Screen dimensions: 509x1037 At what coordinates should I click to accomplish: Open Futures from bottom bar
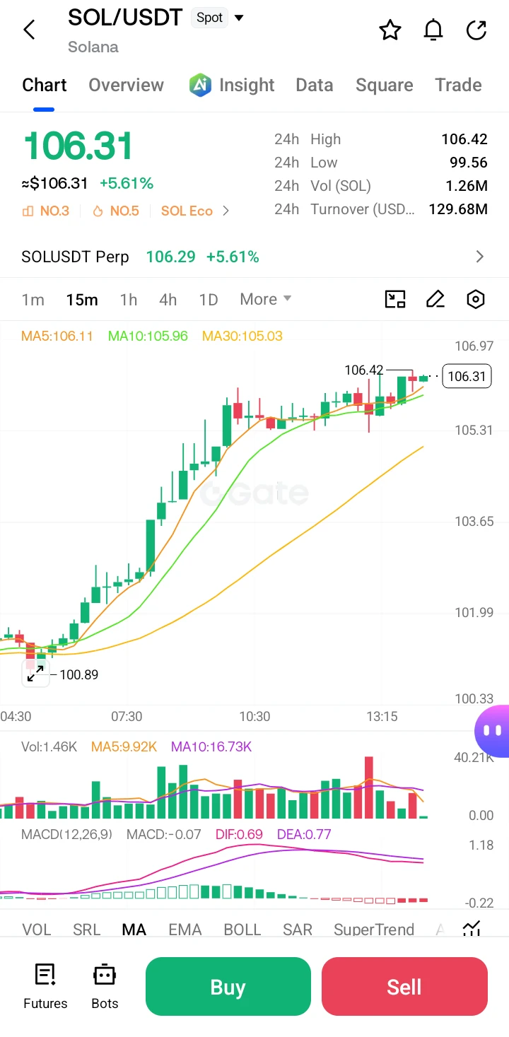45,985
